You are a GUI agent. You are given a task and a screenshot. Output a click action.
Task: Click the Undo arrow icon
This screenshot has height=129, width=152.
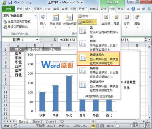(x=15, y=2)
